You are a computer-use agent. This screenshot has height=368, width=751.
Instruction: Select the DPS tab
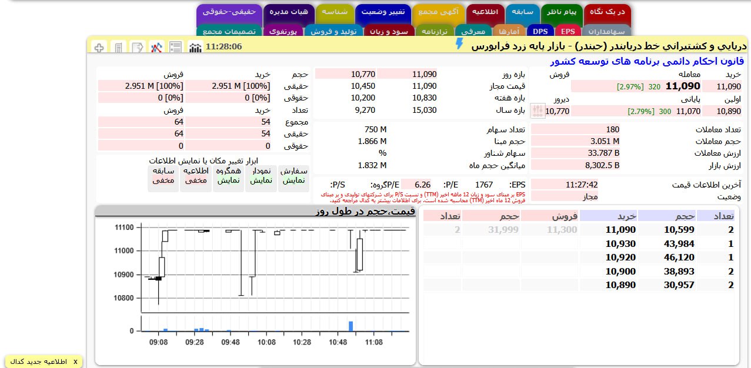(540, 32)
